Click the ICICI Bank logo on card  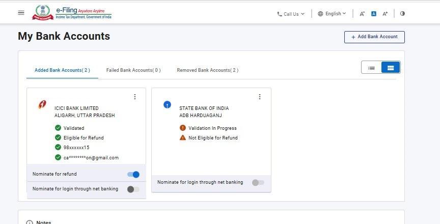(x=42, y=105)
